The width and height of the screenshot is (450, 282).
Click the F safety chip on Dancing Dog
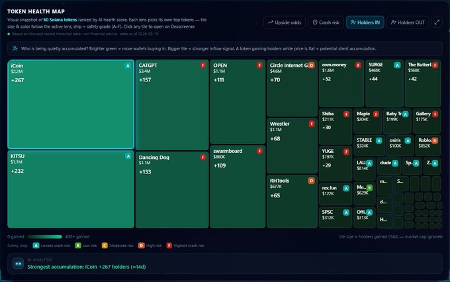click(x=203, y=158)
